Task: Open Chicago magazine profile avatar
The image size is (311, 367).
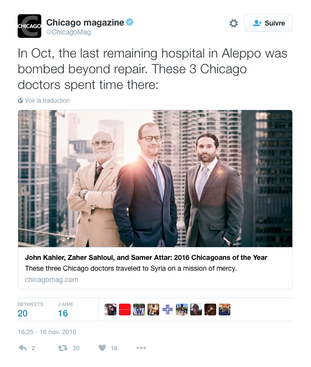Action: (x=29, y=26)
